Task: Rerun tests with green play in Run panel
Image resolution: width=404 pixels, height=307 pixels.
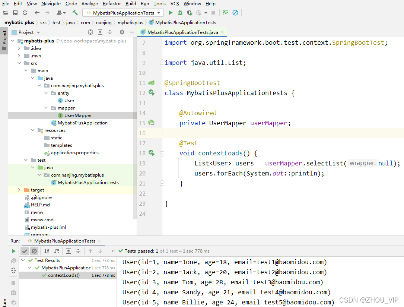Action: click(13, 251)
